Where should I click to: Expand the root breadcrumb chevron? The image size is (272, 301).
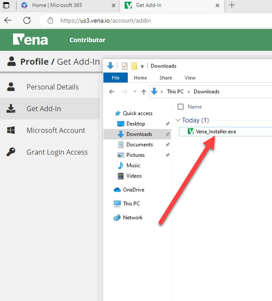pos(162,92)
